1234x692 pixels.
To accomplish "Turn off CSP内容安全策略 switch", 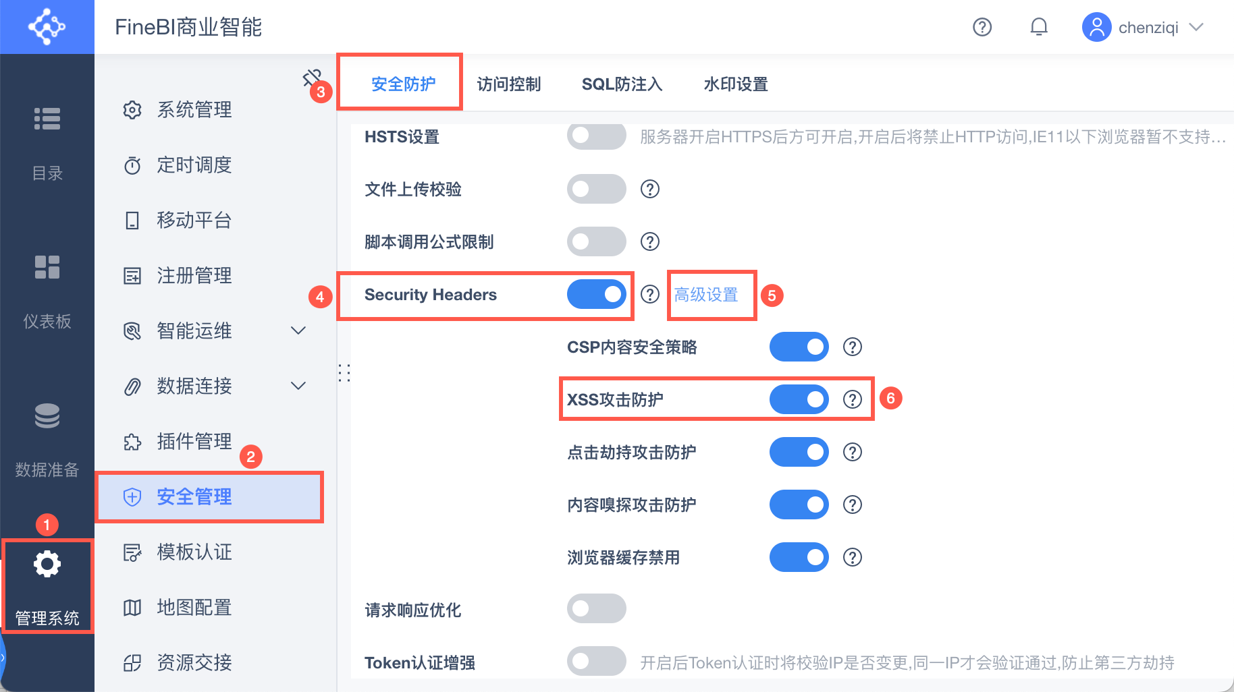I will tap(799, 347).
